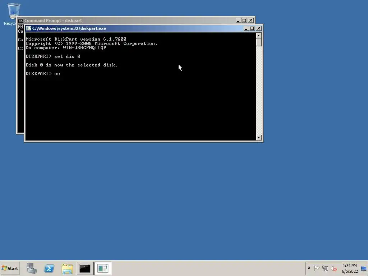Open the Action Center flag icon

316,268
